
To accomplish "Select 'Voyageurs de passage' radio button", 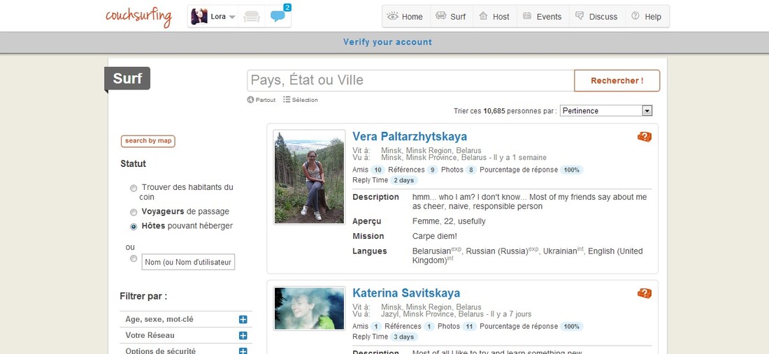I will point(134,212).
